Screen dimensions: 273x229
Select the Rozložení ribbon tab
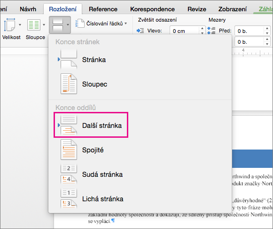(x=62, y=9)
